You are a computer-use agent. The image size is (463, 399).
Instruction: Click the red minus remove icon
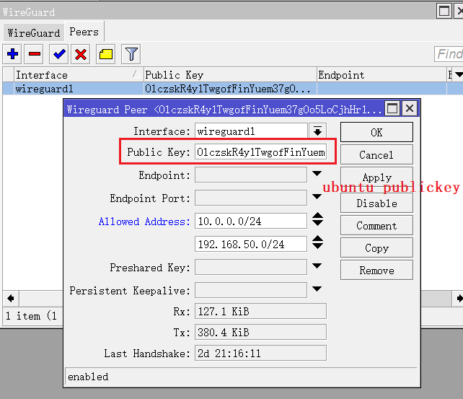point(34,54)
